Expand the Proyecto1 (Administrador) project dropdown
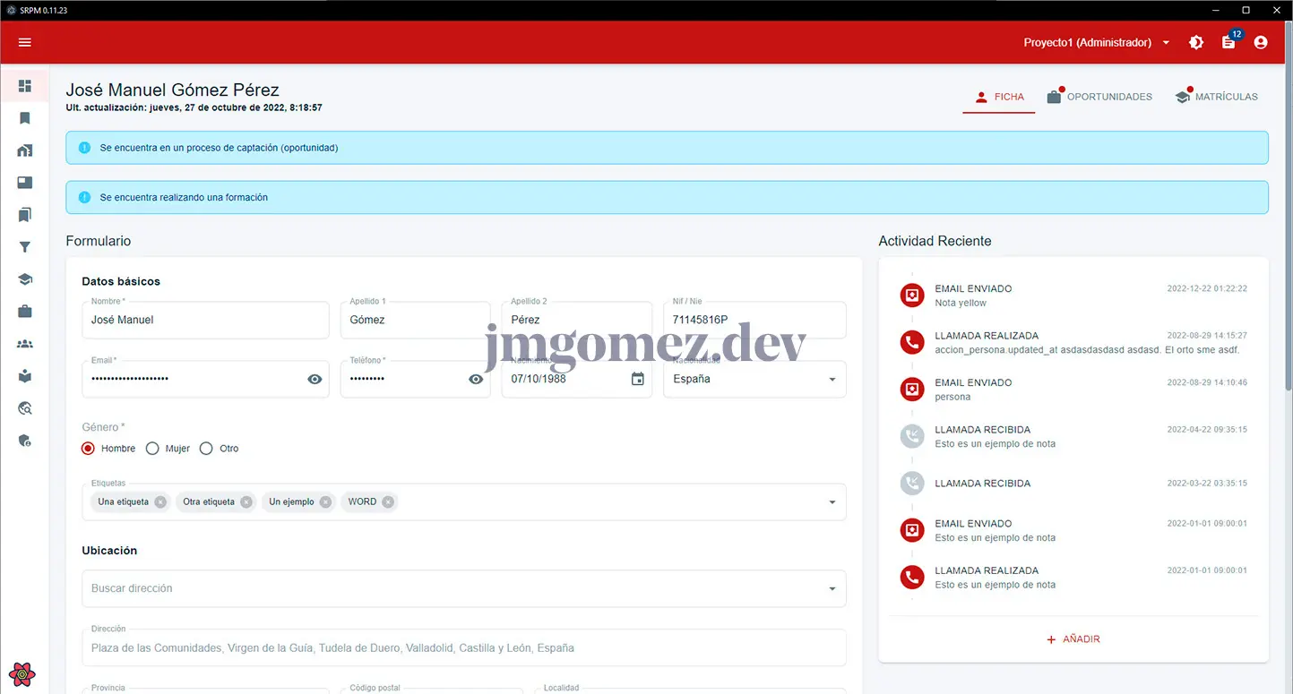The height and width of the screenshot is (694, 1293). 1098,42
